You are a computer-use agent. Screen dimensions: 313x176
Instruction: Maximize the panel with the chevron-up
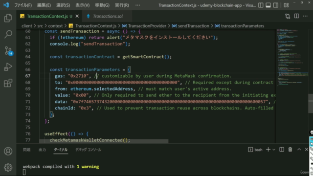[x=299, y=150]
